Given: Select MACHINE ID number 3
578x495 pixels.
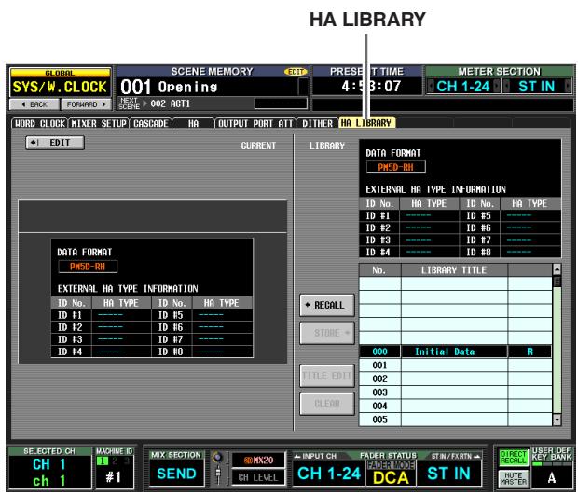Looking at the screenshot, I should 127,461.
